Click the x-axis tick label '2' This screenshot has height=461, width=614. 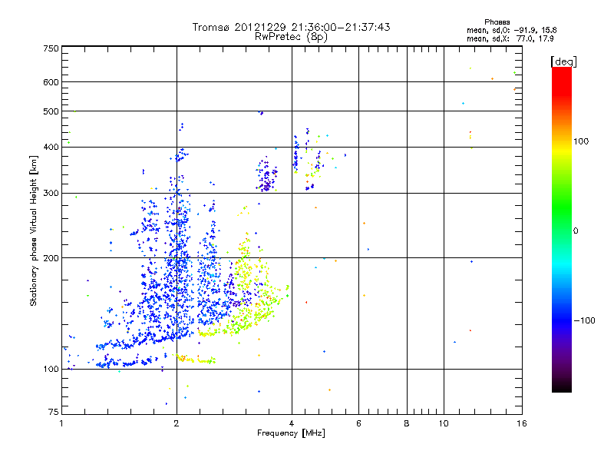[x=177, y=423]
